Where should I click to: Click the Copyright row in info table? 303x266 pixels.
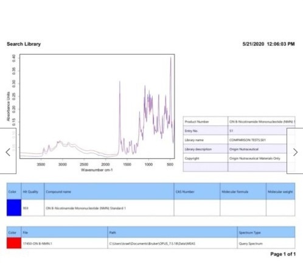[239, 158]
